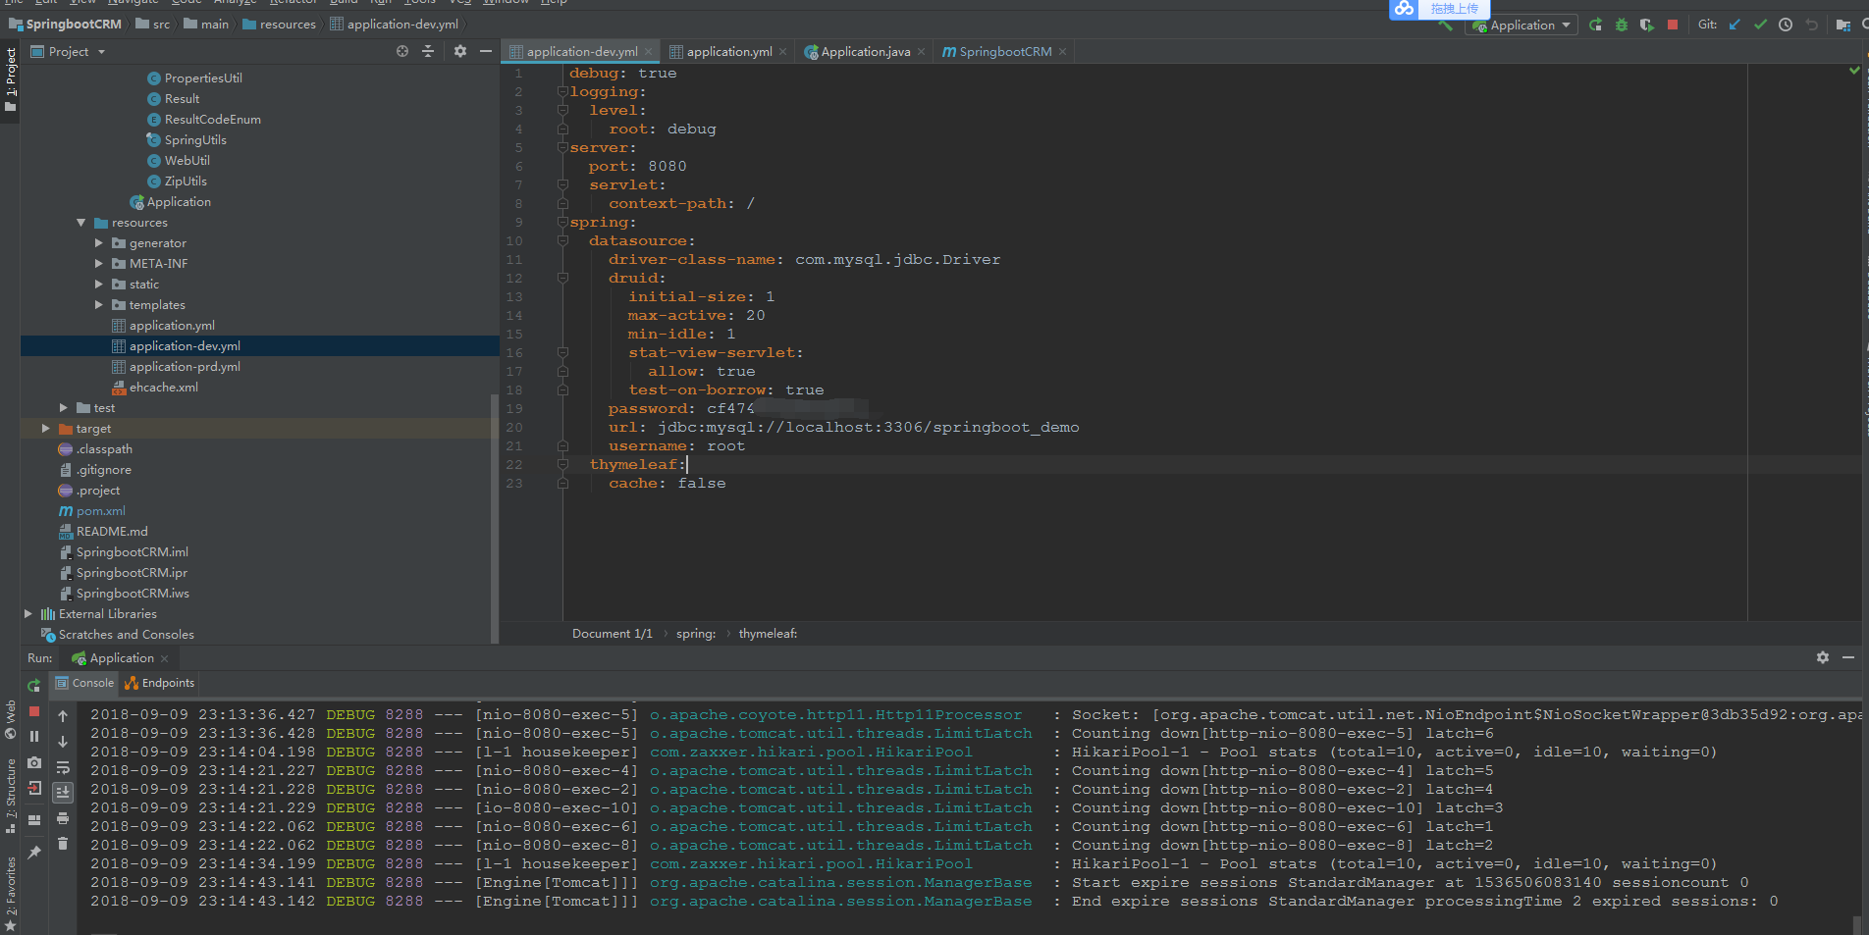Update project from Git with blue arrow
The image size is (1869, 935).
click(x=1735, y=26)
